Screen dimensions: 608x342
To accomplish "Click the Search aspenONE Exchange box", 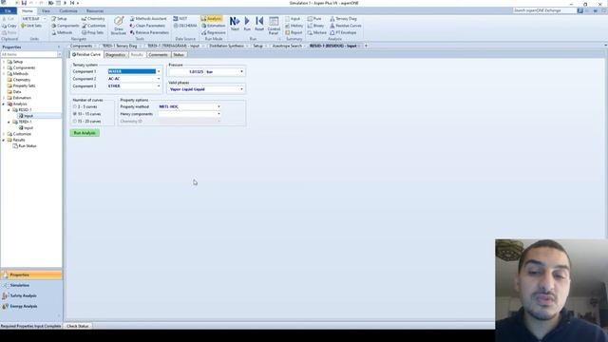I will click(544, 10).
